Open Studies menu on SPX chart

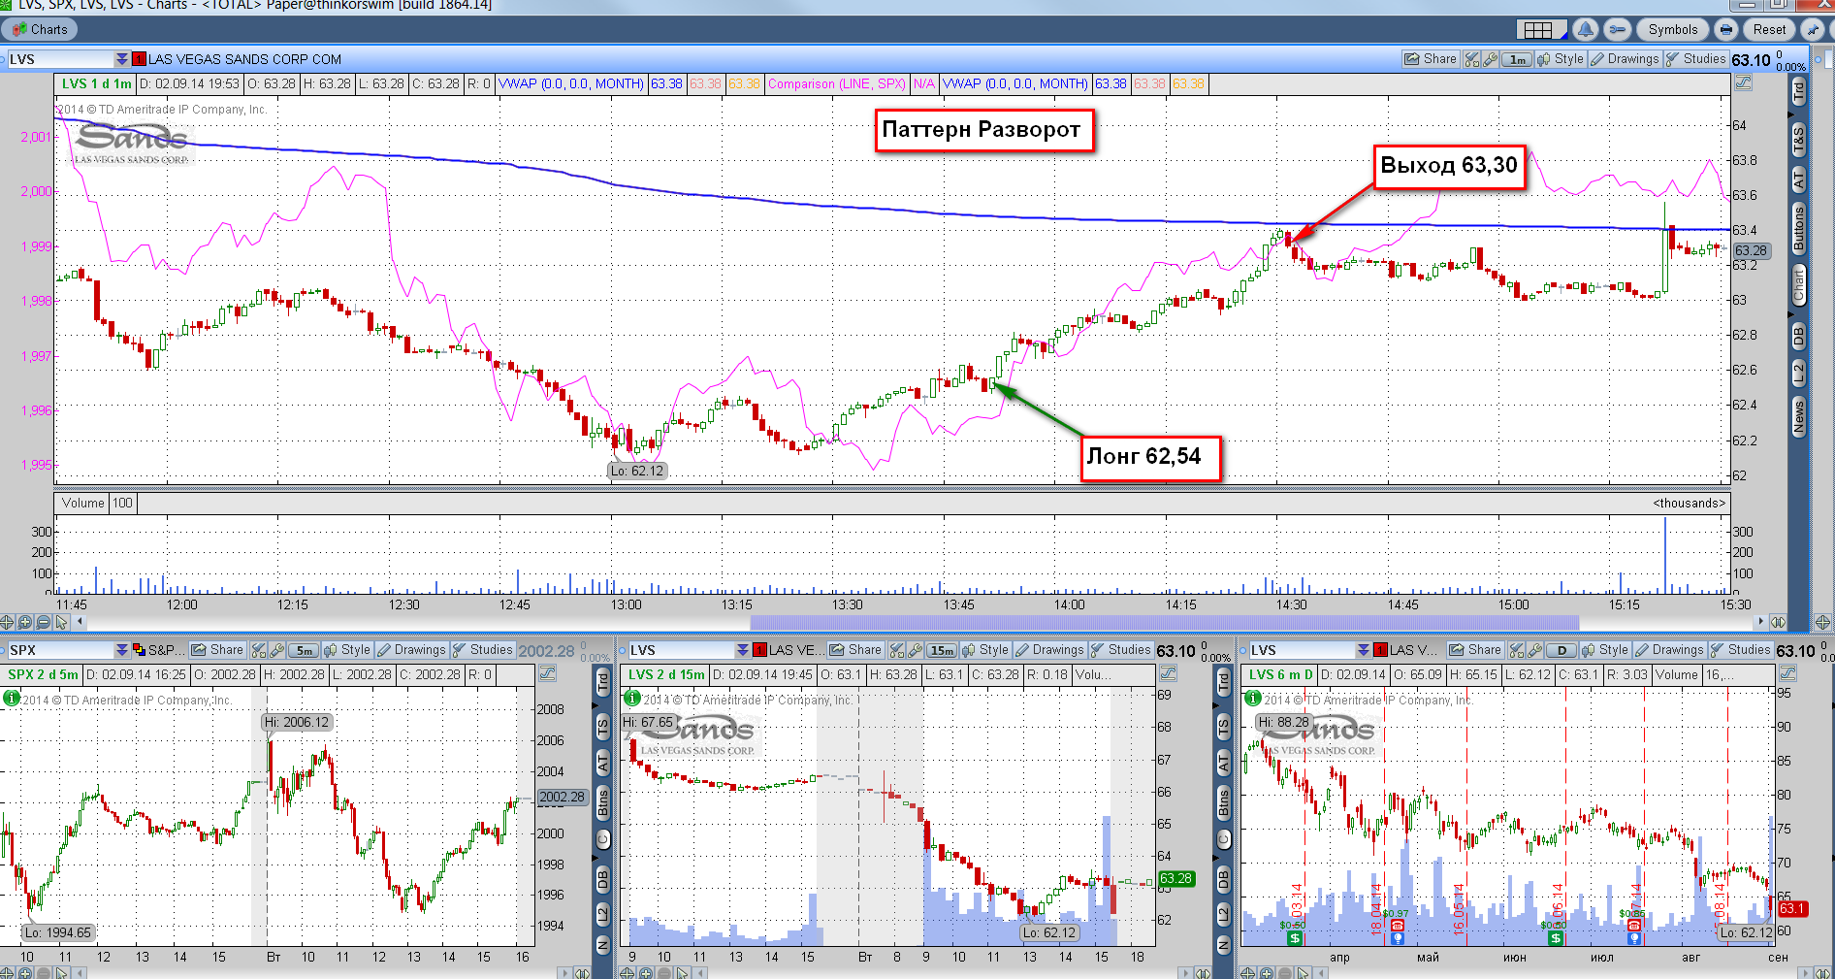(x=483, y=650)
